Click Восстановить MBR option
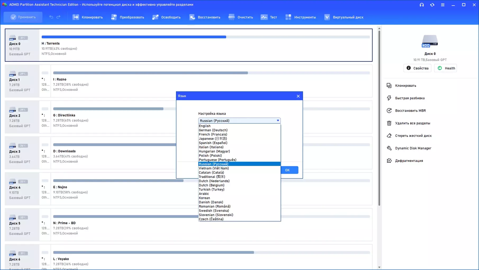 click(406, 111)
